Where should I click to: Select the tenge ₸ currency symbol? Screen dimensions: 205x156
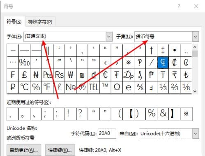[163, 75]
